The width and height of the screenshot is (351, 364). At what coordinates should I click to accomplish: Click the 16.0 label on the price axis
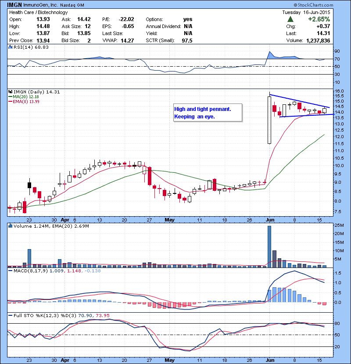pyautogui.click(x=339, y=91)
